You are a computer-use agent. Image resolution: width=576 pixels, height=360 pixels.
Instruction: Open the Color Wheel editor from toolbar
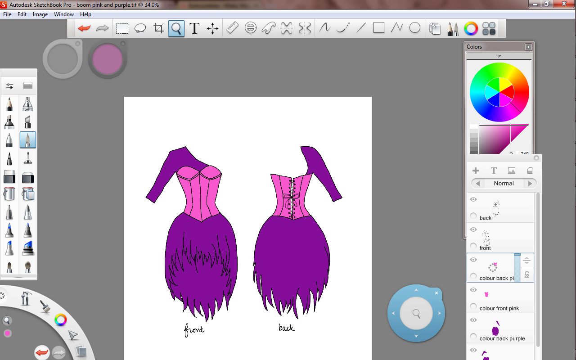471,29
